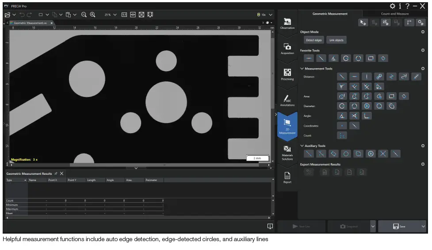
Task: Toggle the 1:1 actual size view
Action: click(124, 15)
